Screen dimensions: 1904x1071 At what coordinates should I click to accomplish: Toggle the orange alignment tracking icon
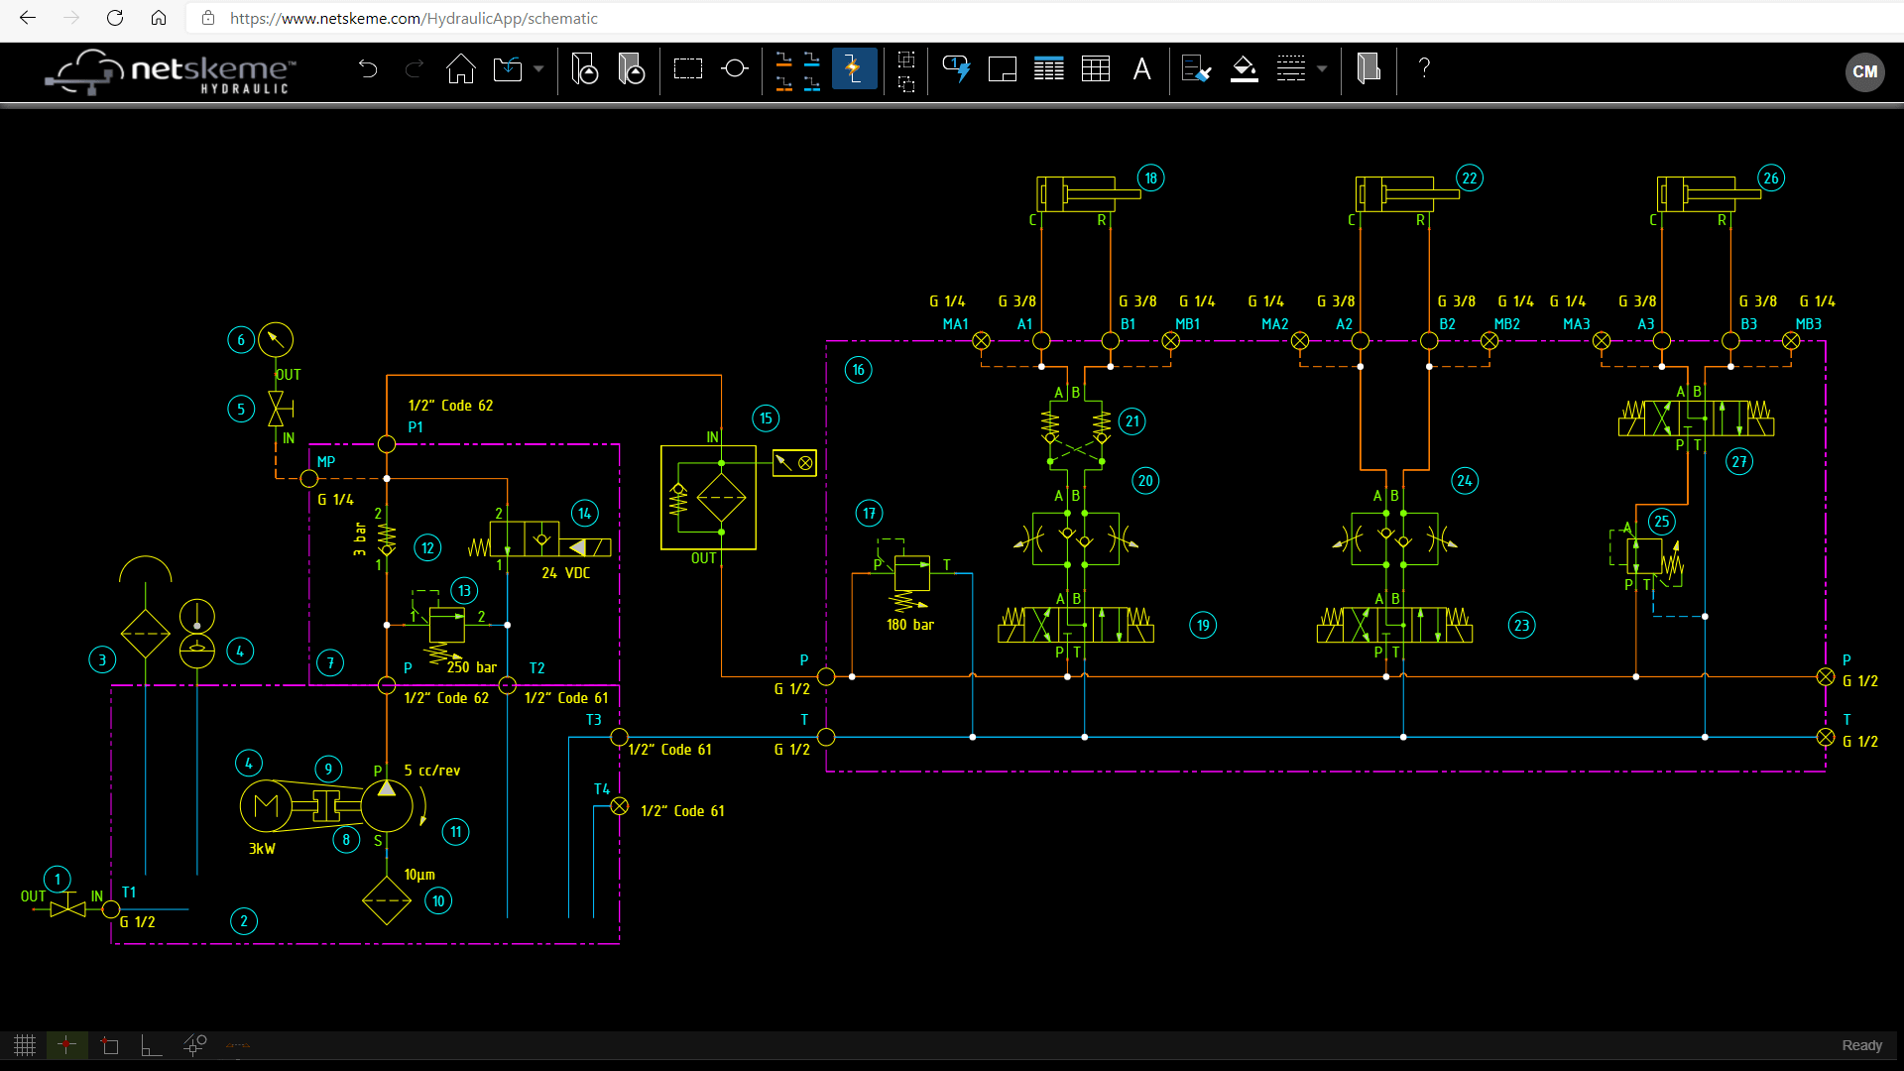click(238, 1045)
